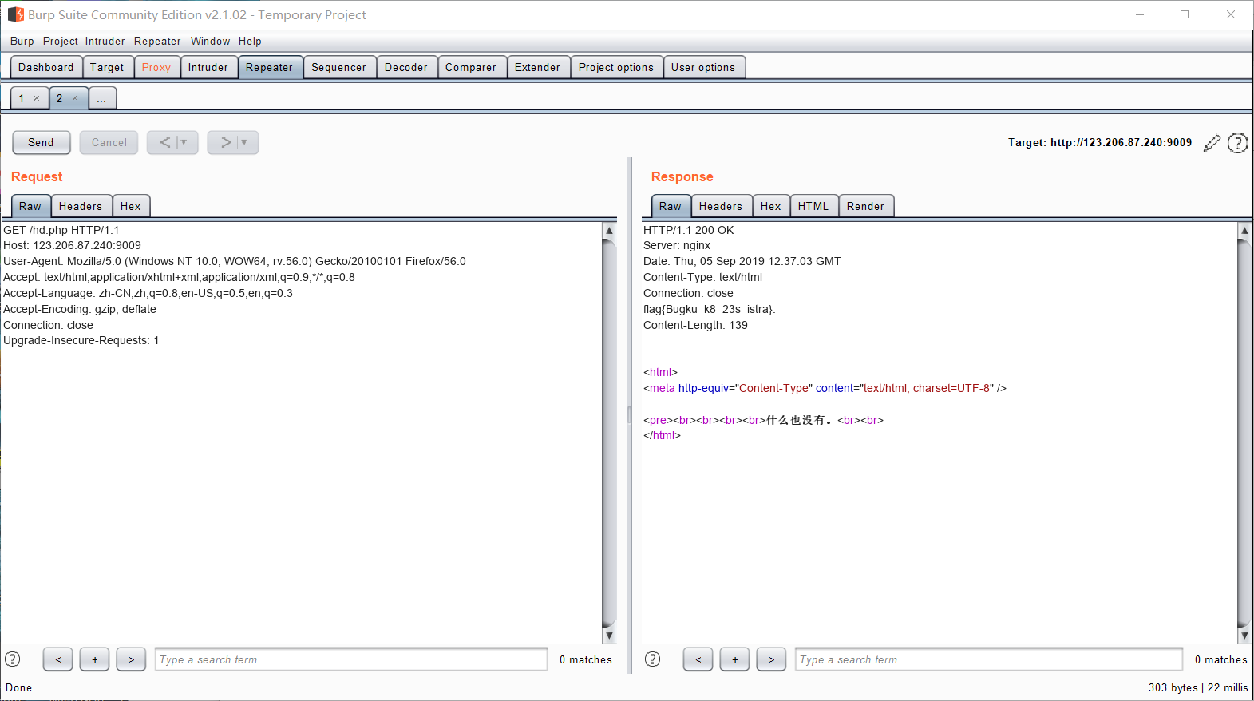1254x701 pixels.
Task: Click the response pane scroll up arrow
Action: tap(1244, 230)
